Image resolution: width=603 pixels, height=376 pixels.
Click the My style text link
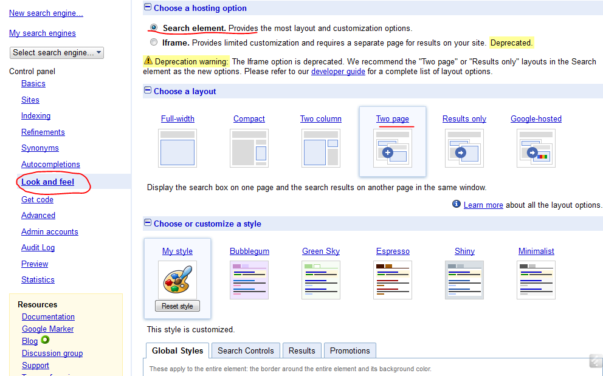[177, 251]
